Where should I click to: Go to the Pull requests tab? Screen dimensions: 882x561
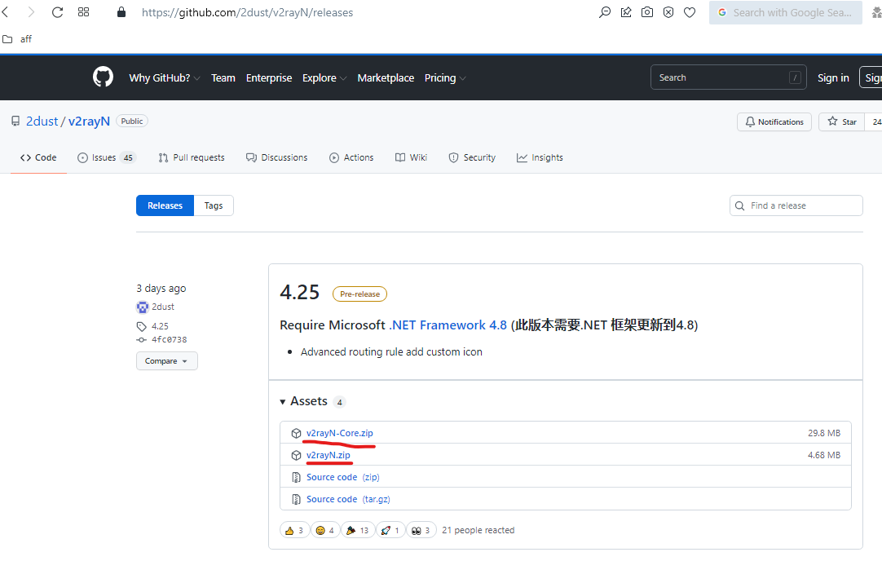pyautogui.click(x=192, y=157)
